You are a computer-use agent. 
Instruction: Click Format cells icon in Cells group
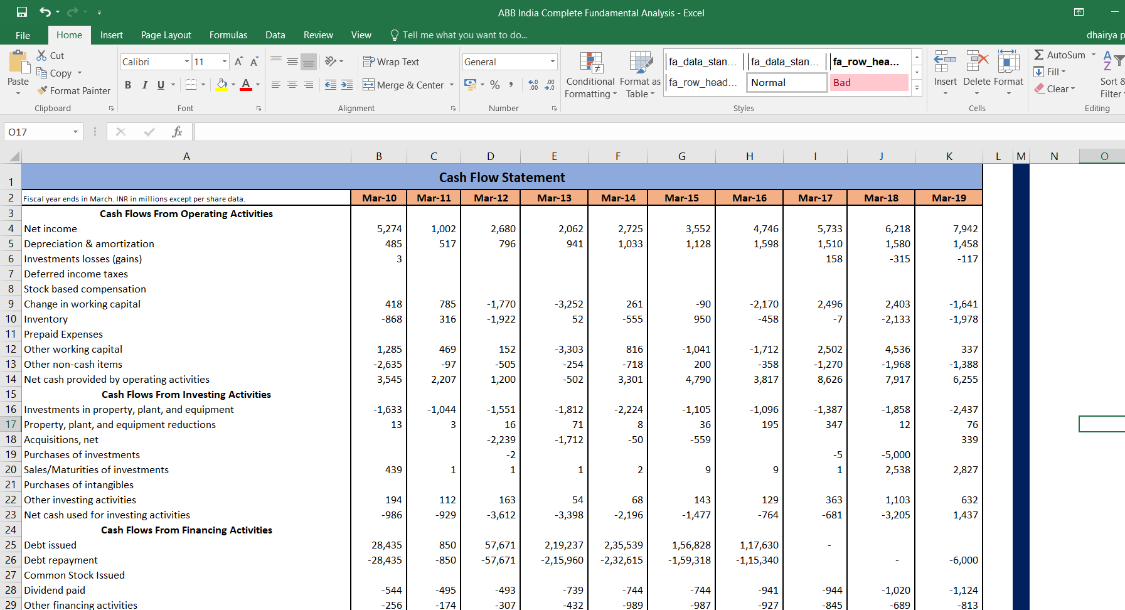(1008, 62)
